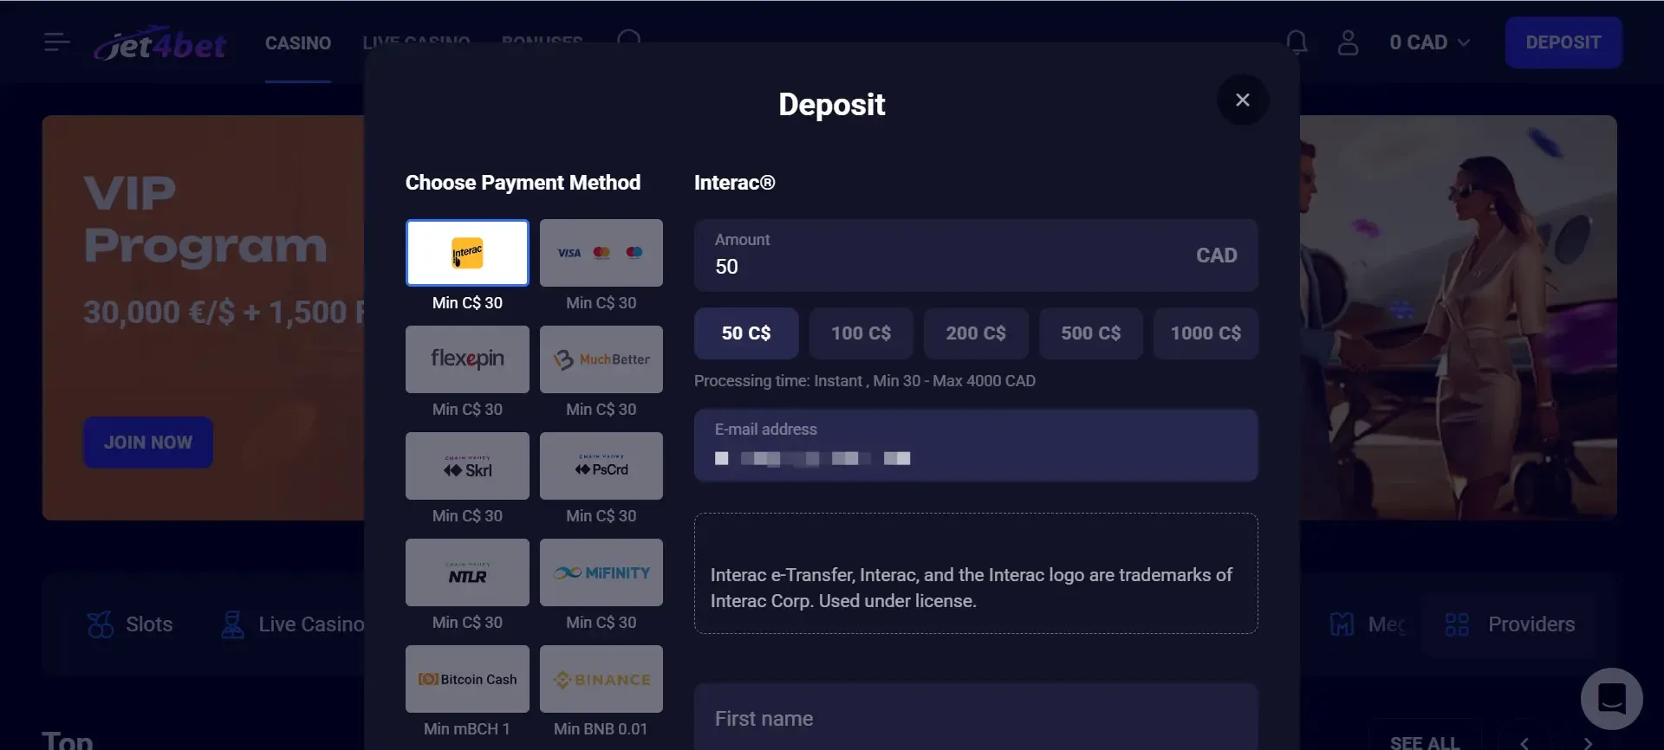Click the Min mBCH 1 label

[466, 729]
